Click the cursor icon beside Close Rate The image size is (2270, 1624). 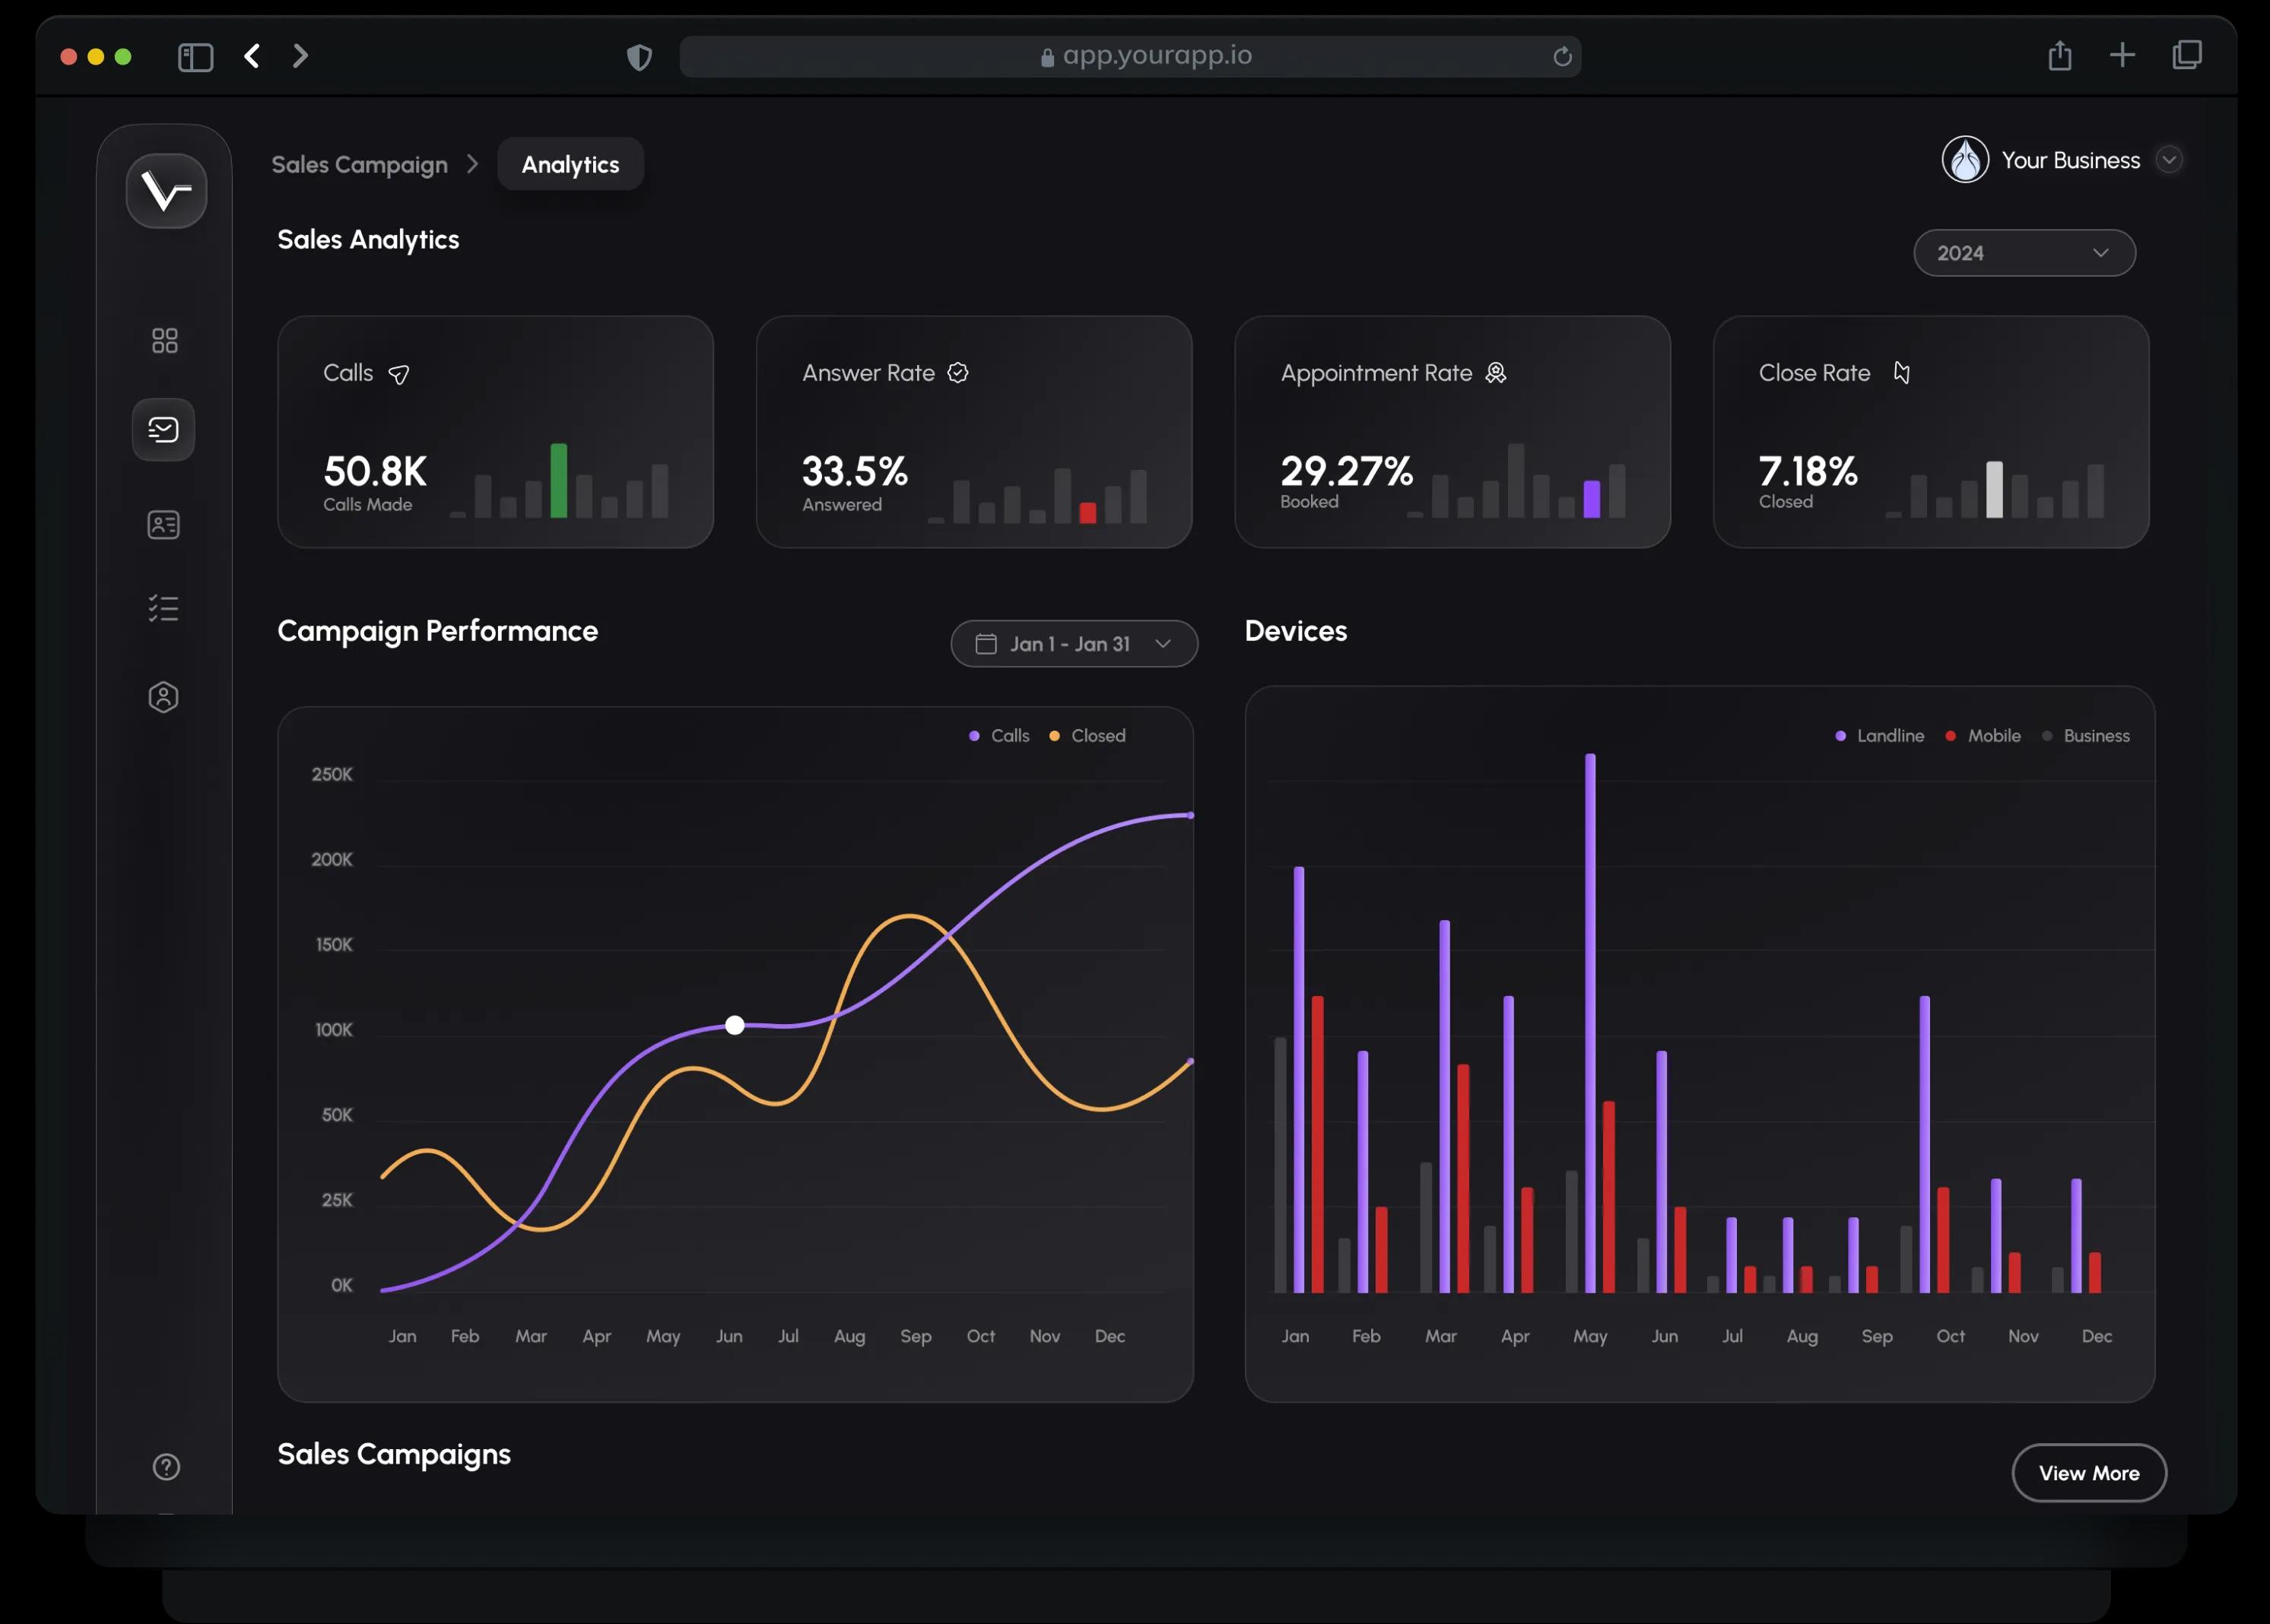(1902, 372)
